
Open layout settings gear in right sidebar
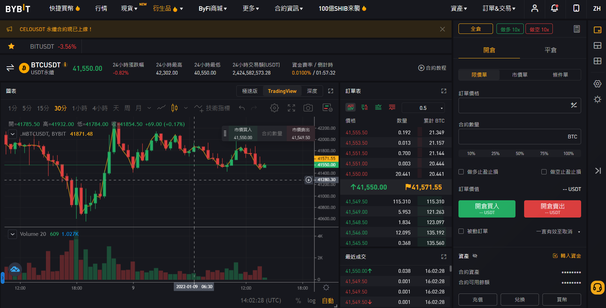tap(597, 84)
